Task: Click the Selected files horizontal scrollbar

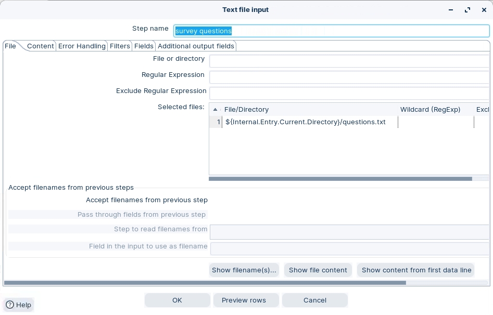Action: pyautogui.click(x=340, y=179)
